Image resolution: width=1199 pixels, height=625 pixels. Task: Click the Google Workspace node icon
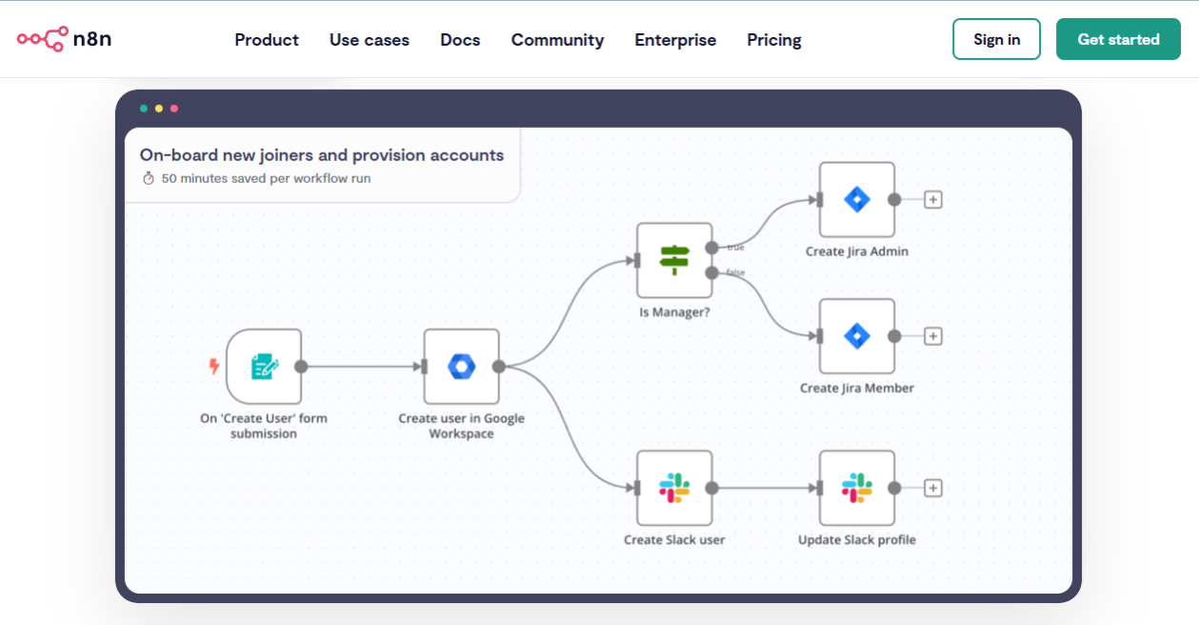(x=462, y=367)
